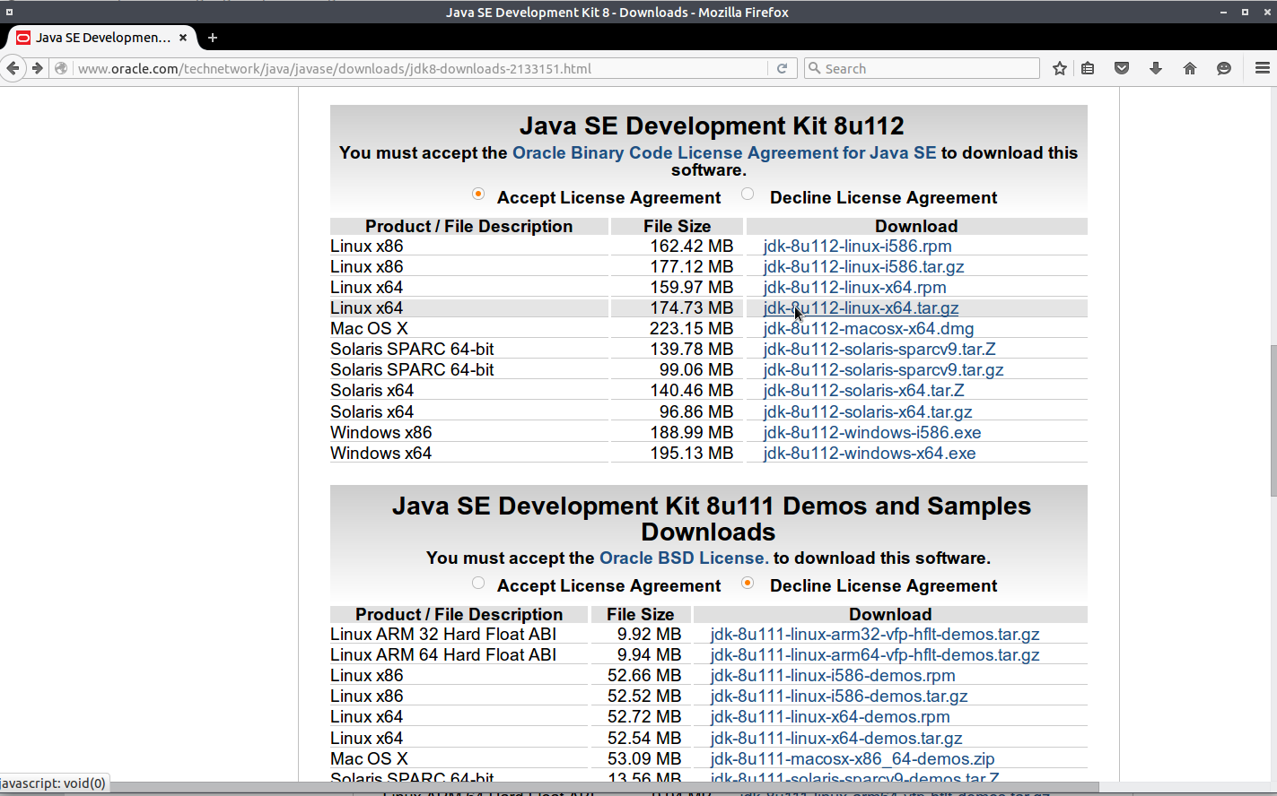Viewport: 1277px width, 796px height.
Task: Download jdk-8u111-linux-arm64-vfp-hflt-demos.tar.gz
Action: [875, 655]
